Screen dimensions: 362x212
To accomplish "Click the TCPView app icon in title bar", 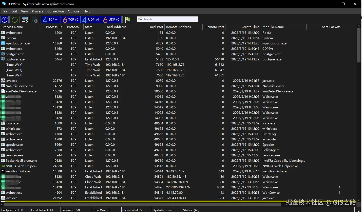I will (x=4, y=4).
